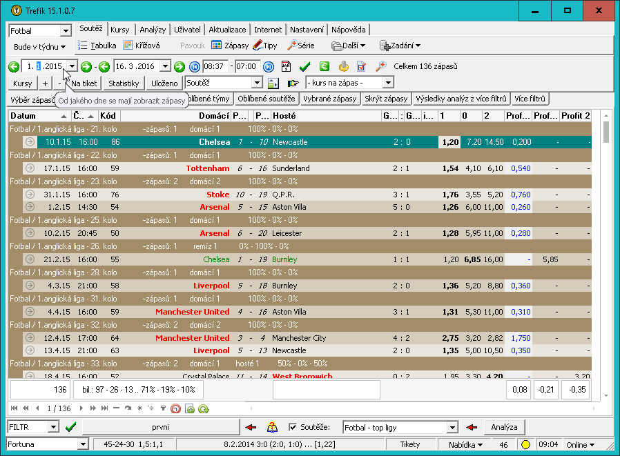Viewport: 620px width, 456px height.
Task: Click the green refresh icon in navigator
Action: (x=203, y=408)
